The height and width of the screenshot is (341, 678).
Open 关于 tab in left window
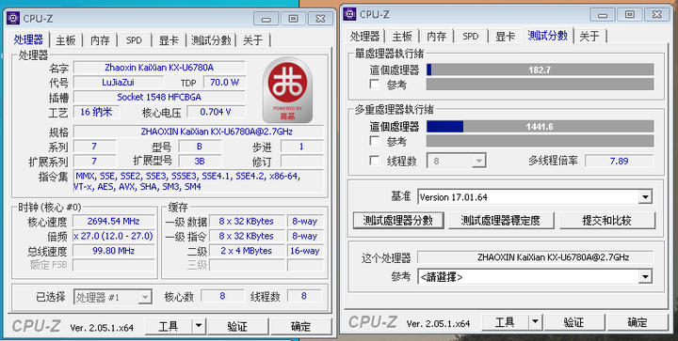253,40
